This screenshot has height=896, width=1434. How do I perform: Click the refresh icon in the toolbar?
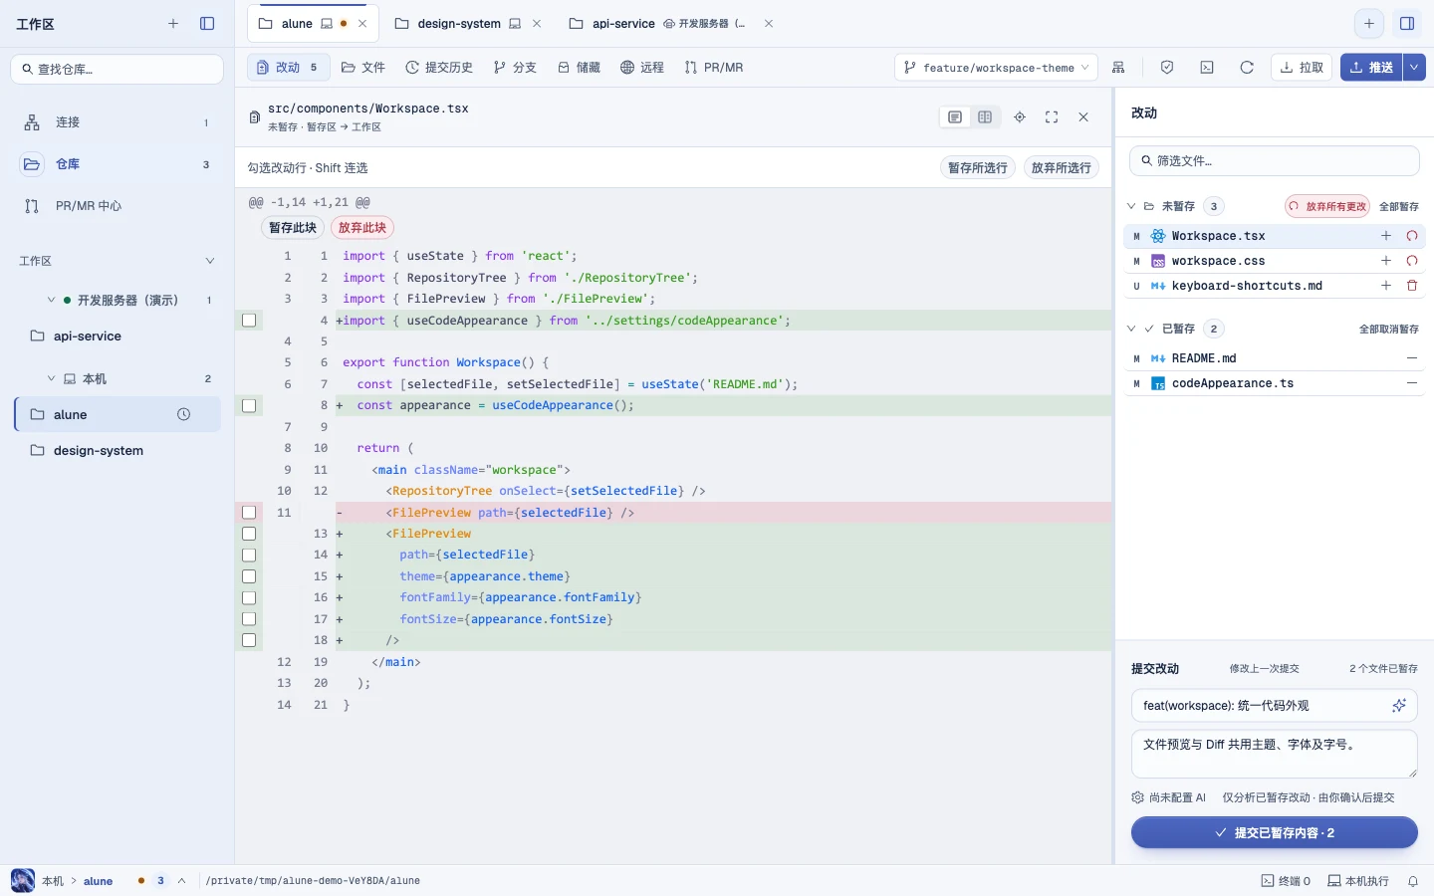(1247, 68)
